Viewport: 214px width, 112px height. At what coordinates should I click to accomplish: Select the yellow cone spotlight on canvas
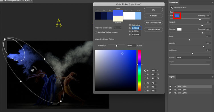click(59, 23)
